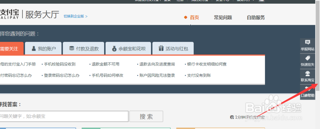
Task: Expand the 服务大厅 dropdown in the top bar
Action: (246, 1)
